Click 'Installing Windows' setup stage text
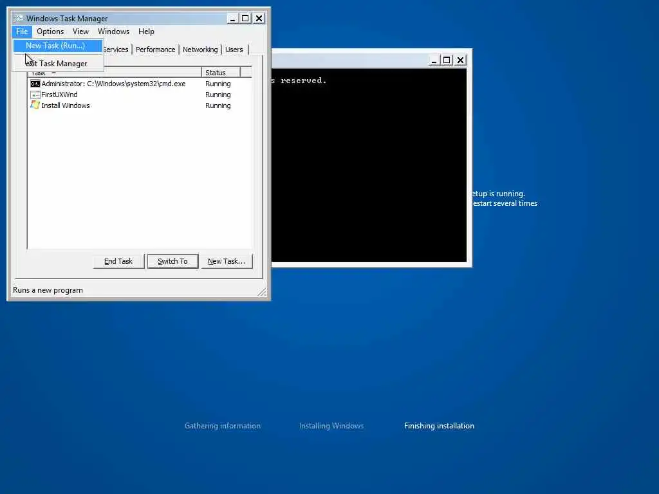Image resolution: width=659 pixels, height=494 pixels. coord(331,426)
